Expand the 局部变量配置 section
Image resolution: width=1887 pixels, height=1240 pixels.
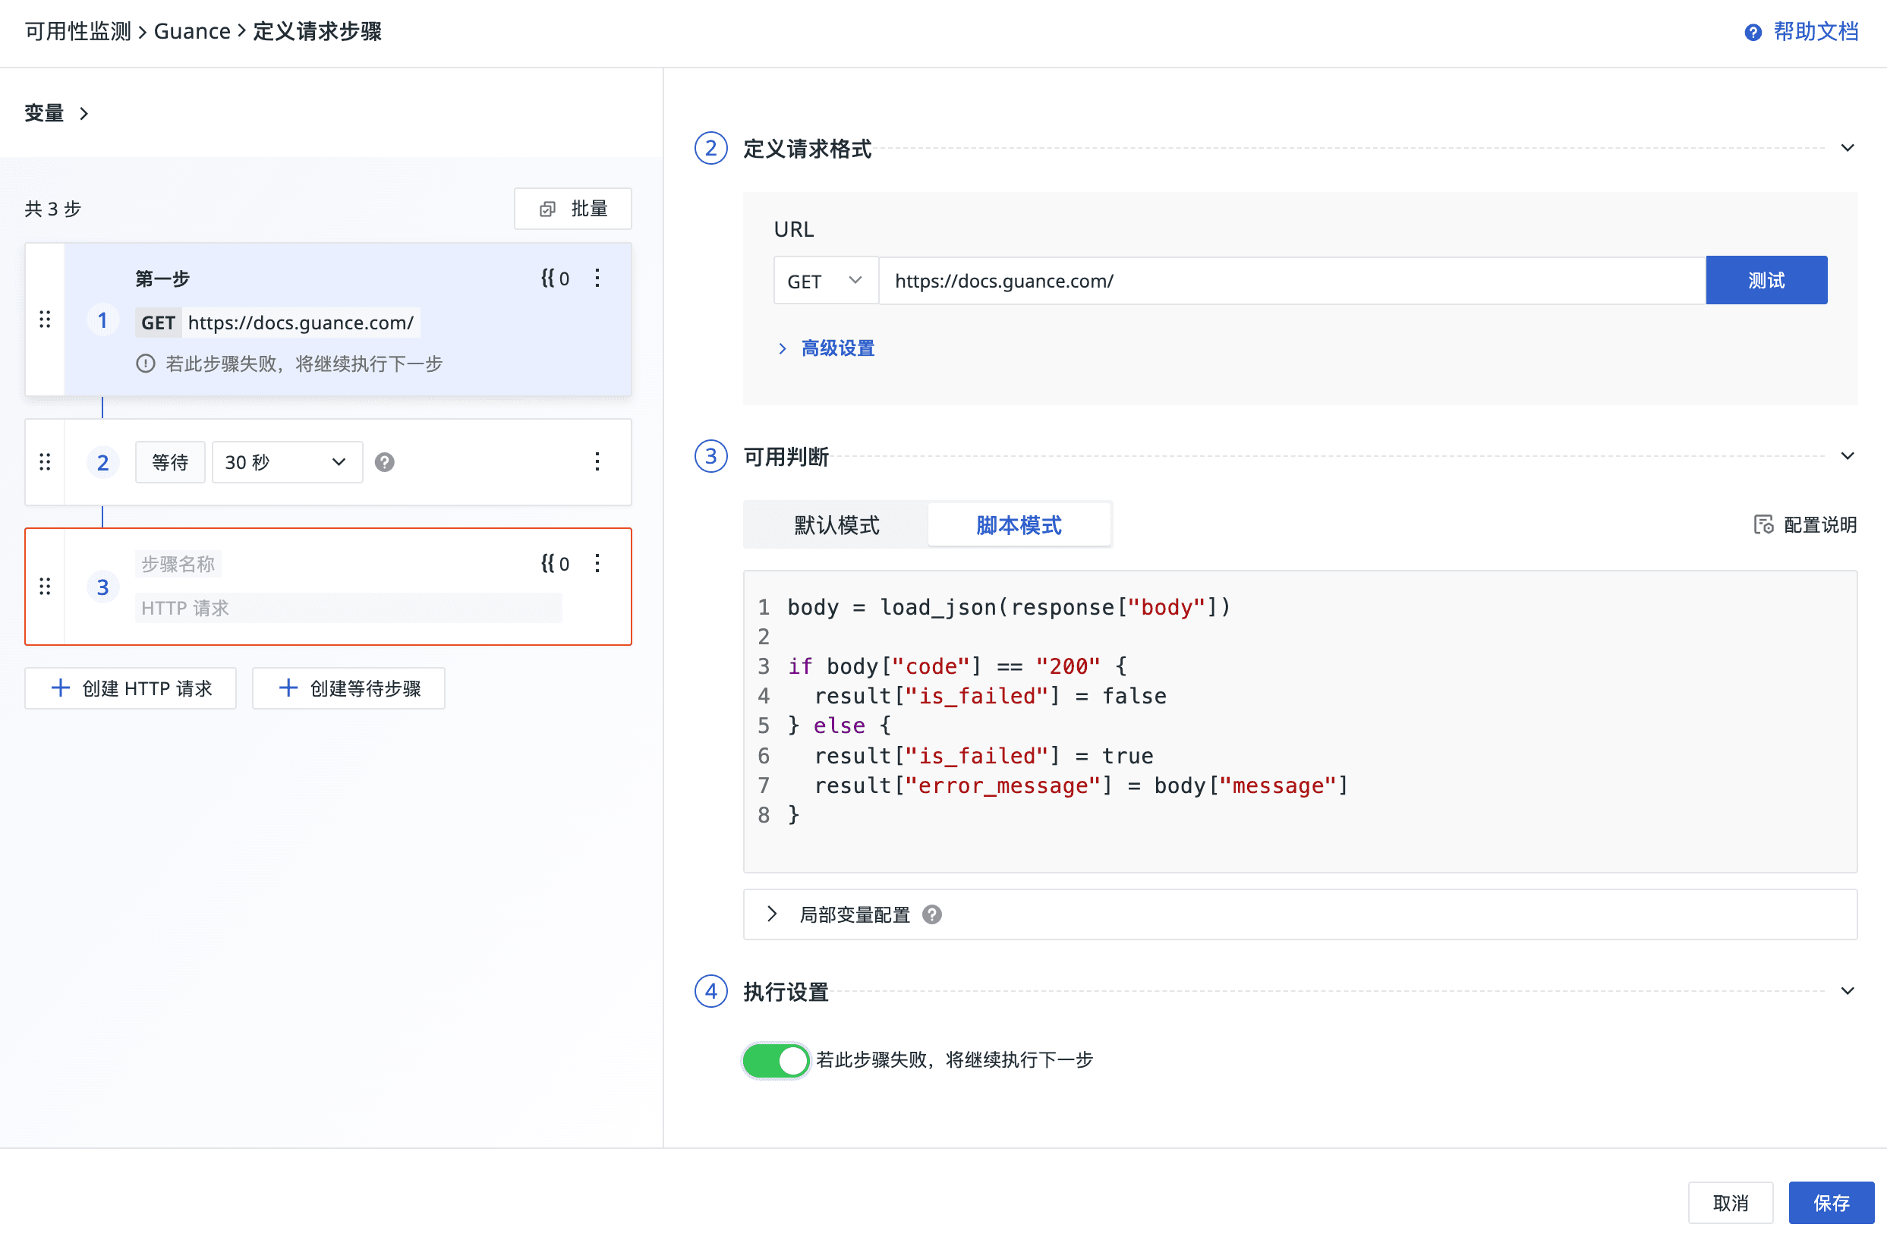pyautogui.click(x=772, y=914)
